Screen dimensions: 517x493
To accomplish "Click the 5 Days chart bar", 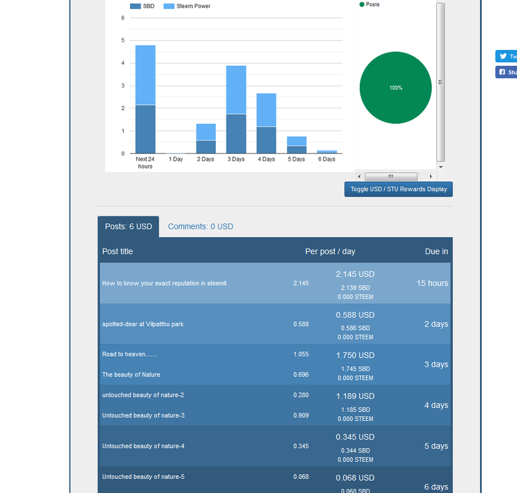I will 297,145.
